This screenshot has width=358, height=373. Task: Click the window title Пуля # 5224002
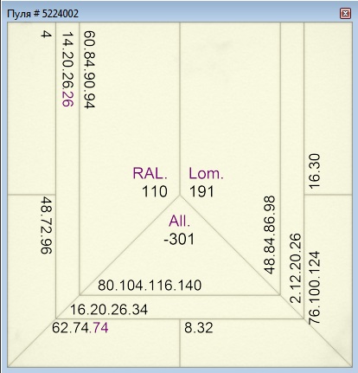[42, 14]
